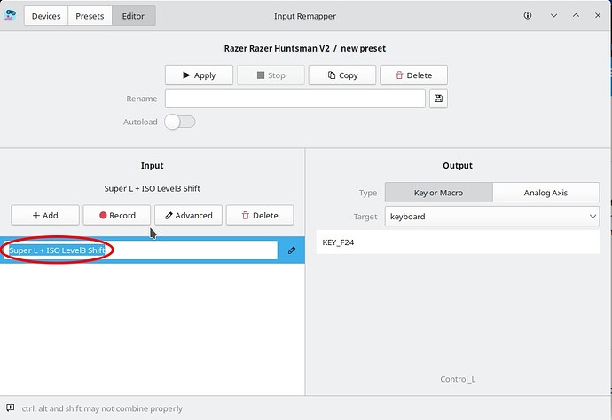Choose Key or Macro output type
Screen dimensions: 612x420
(439, 193)
